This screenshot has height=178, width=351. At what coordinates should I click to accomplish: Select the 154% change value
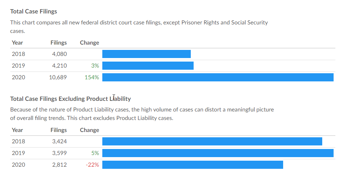[92, 77]
